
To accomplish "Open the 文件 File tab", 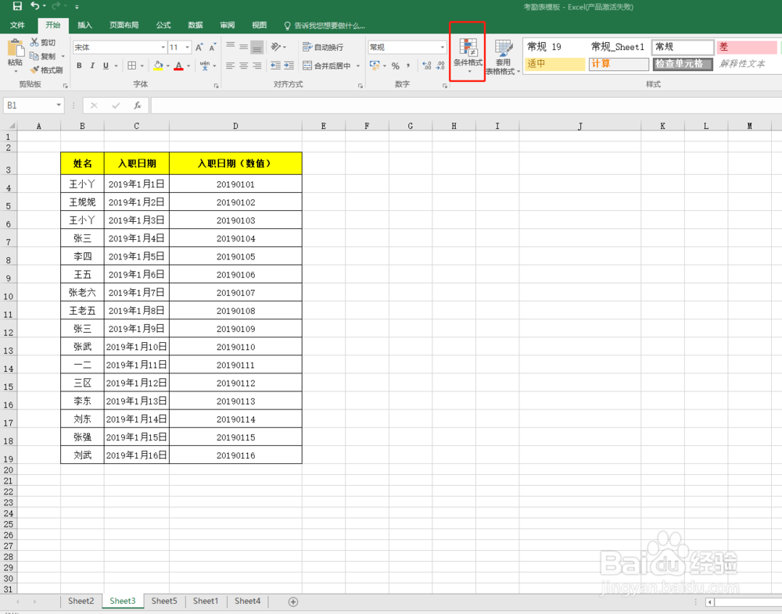I will point(17,25).
